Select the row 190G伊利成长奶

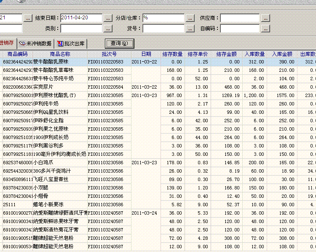click(158, 137)
